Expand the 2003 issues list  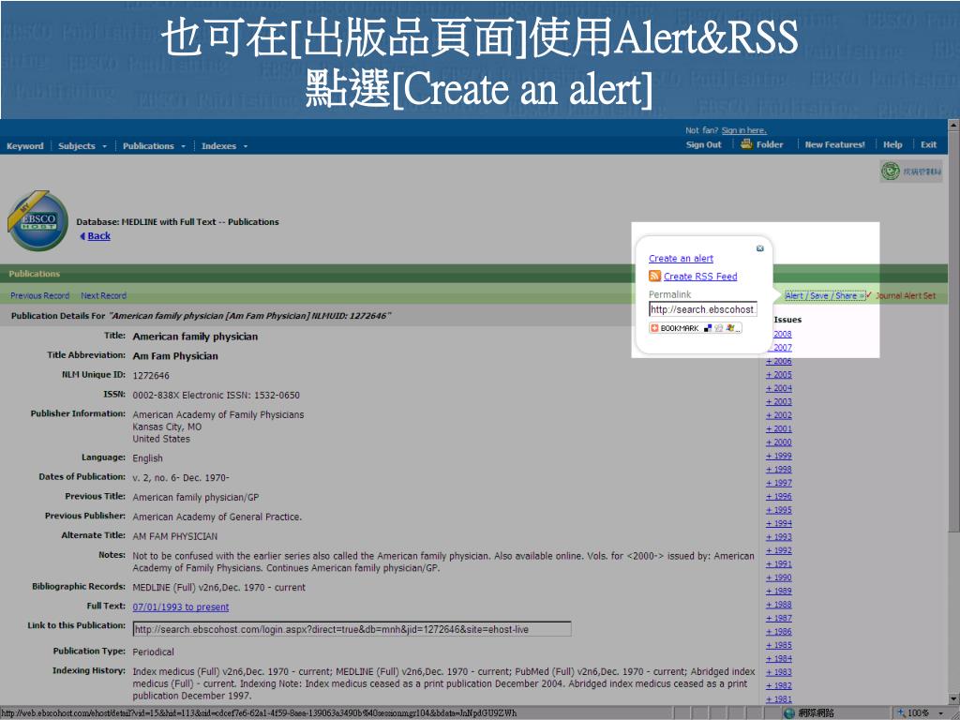(779, 401)
